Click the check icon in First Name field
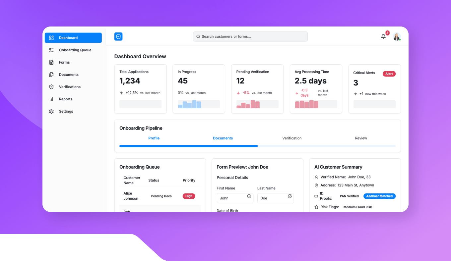The height and width of the screenshot is (261, 451). [x=249, y=196]
